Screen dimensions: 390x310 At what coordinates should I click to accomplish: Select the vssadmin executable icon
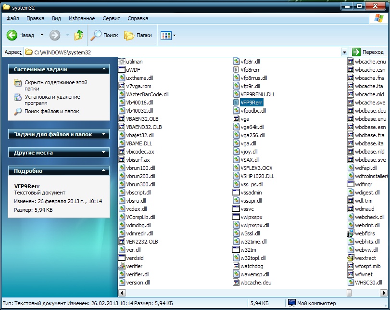point(236,193)
